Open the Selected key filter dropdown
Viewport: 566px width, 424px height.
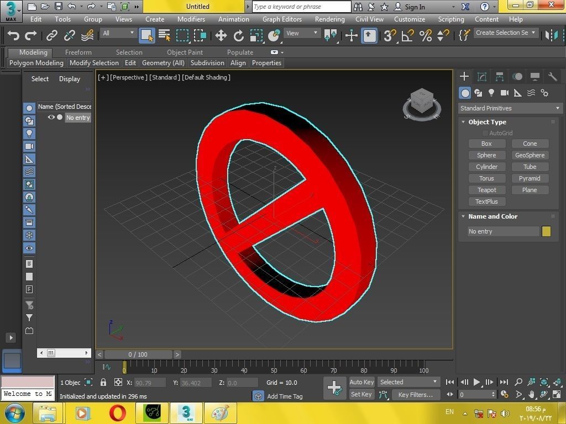coord(408,382)
